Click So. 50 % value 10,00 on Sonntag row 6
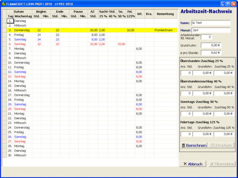Screen dimensions: 238x178 (x=121, y=44)
